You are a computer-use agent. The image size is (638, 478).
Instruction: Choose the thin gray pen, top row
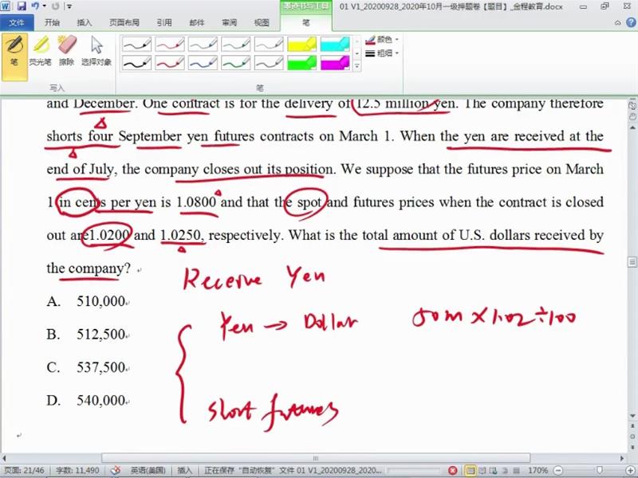[x=269, y=44]
